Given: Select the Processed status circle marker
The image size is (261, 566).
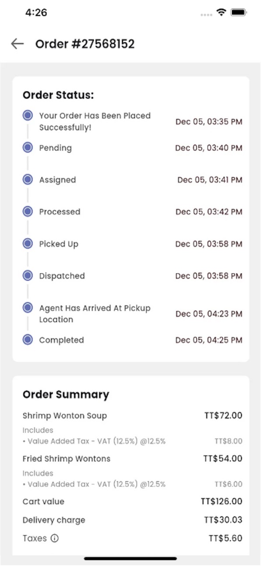Looking at the screenshot, I should (x=28, y=211).
